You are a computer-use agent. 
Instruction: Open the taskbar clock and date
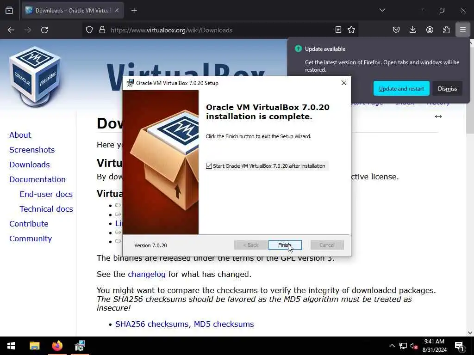[x=434, y=346]
